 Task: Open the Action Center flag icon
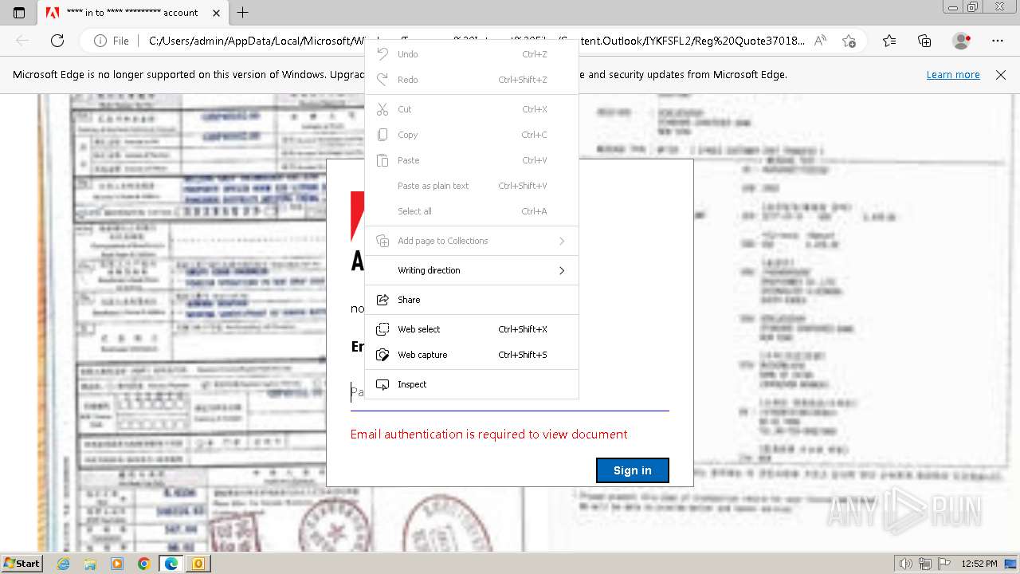pos(943,564)
